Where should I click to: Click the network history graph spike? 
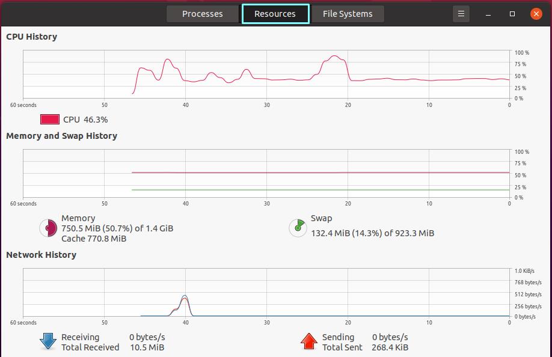pyautogui.click(x=185, y=305)
